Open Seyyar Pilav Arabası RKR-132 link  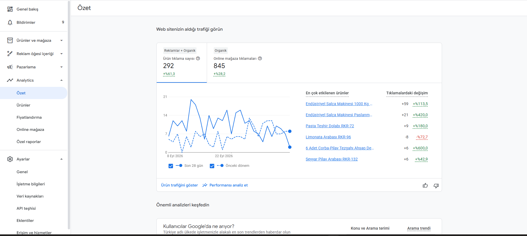tap(332, 159)
